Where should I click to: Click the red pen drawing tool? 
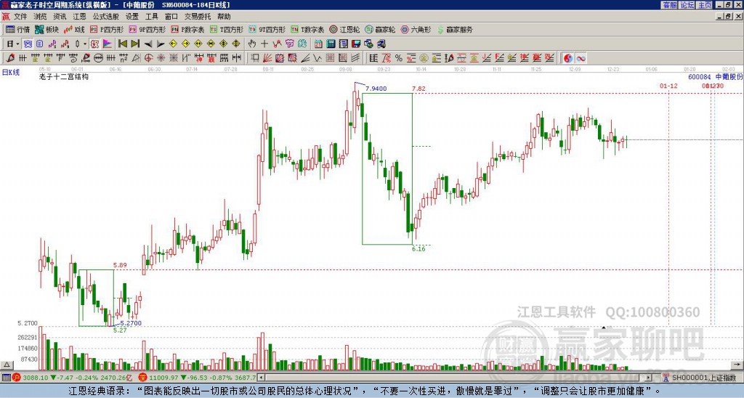point(10,58)
